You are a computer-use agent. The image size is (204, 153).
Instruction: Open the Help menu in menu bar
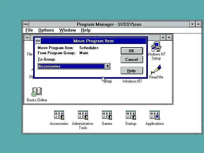pyautogui.click(x=85, y=30)
